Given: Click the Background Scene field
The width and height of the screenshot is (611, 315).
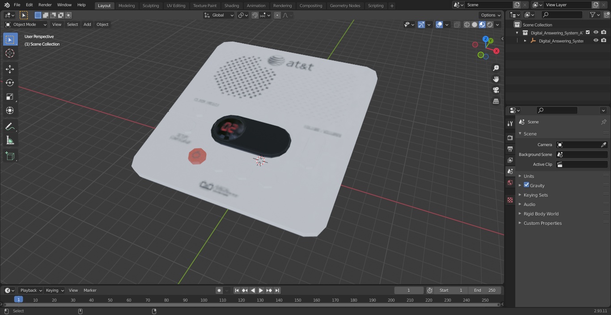Looking at the screenshot, I should (581, 155).
